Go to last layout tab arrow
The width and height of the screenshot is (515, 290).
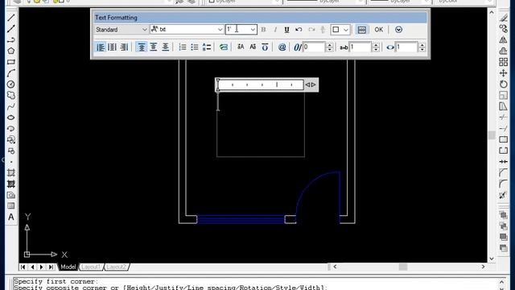(51, 267)
